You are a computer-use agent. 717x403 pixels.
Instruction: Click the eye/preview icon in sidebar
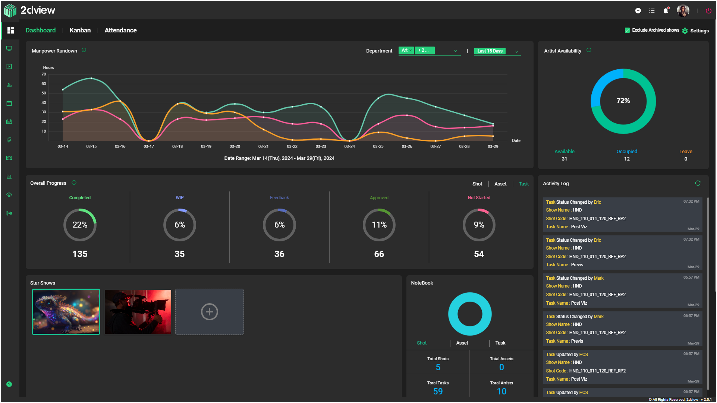[9, 195]
